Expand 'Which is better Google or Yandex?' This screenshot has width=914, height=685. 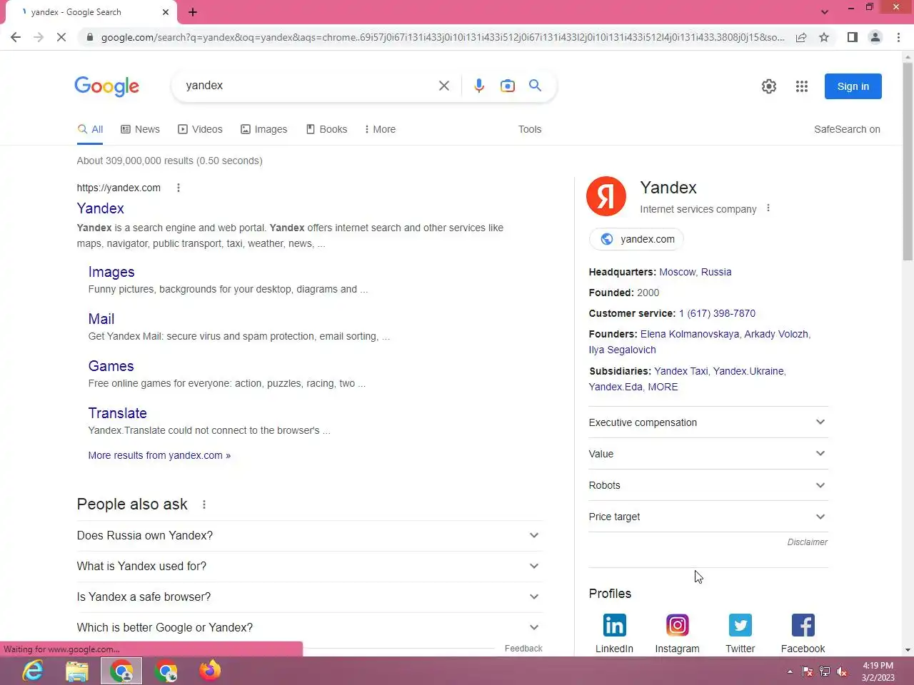pyautogui.click(x=309, y=628)
